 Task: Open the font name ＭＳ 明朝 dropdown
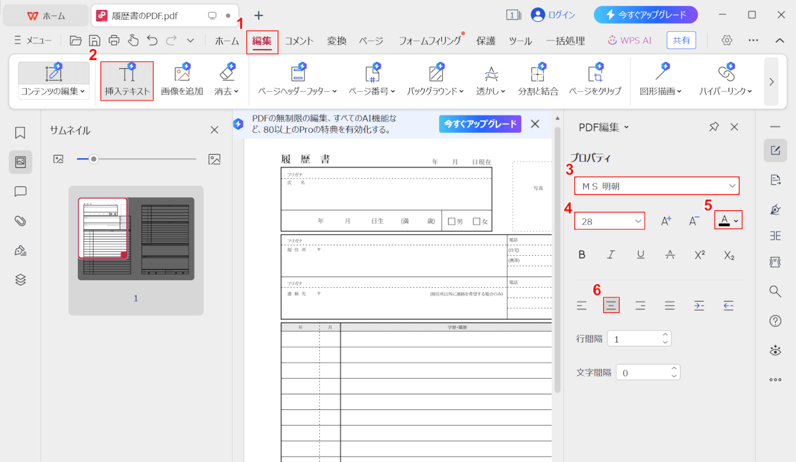point(657,186)
